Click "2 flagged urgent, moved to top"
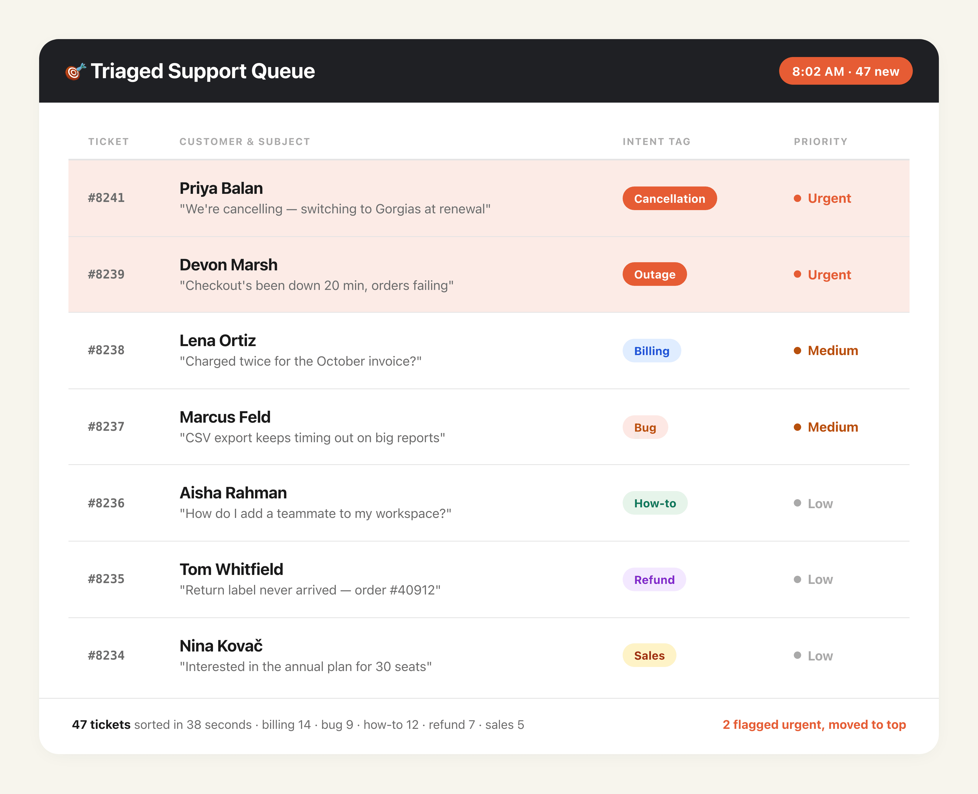Screen dimensions: 978x794 (x=814, y=725)
